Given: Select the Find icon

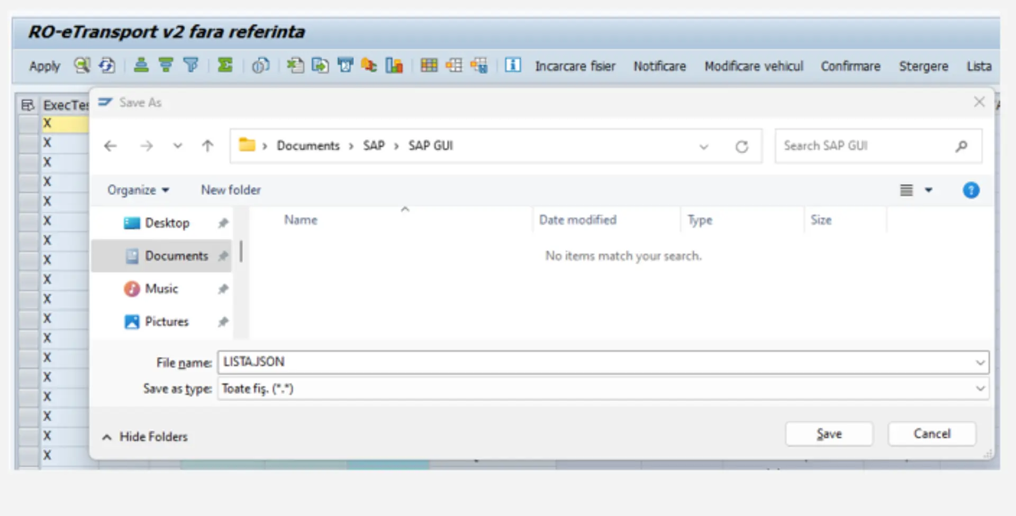Looking at the screenshot, I should [x=81, y=66].
